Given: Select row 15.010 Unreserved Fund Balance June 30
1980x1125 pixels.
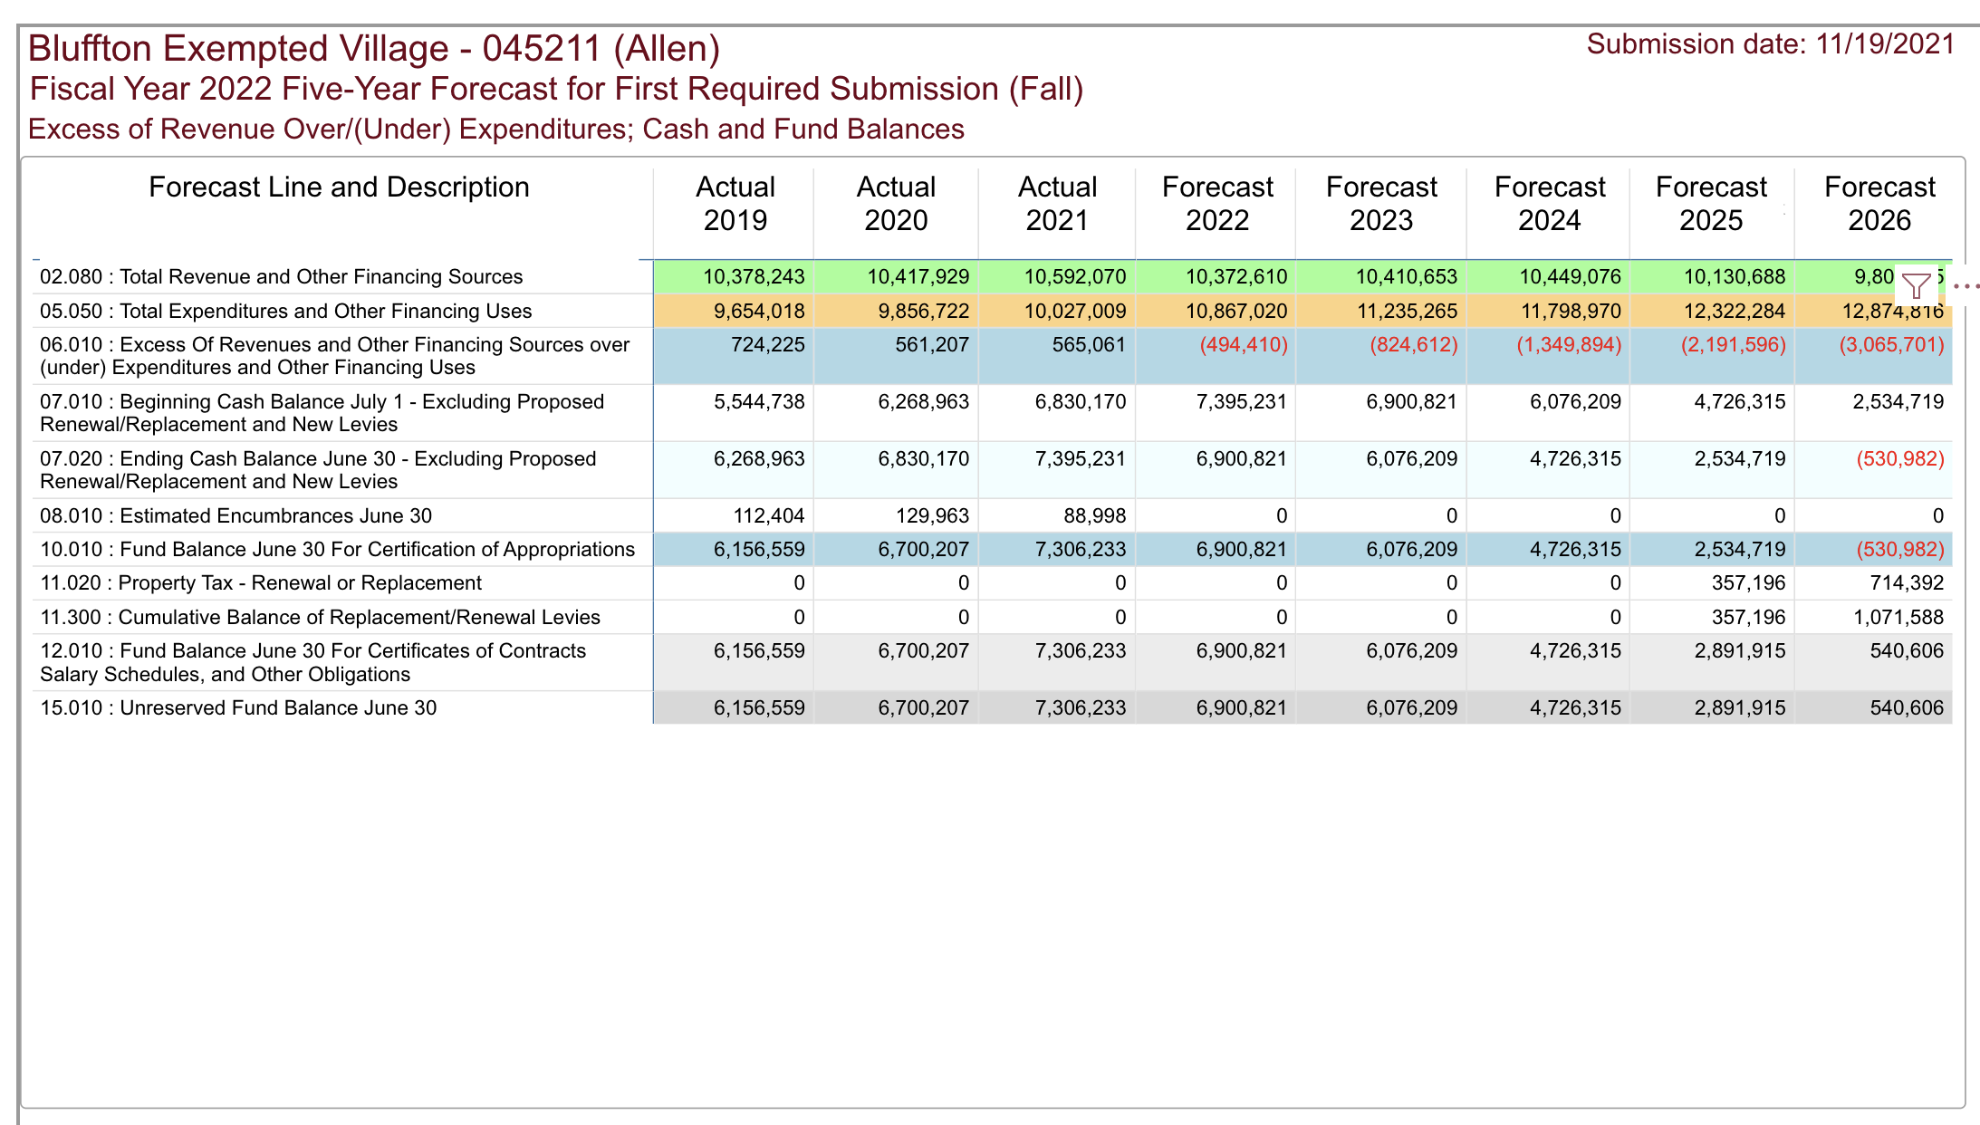Looking at the screenshot, I should [x=238, y=707].
